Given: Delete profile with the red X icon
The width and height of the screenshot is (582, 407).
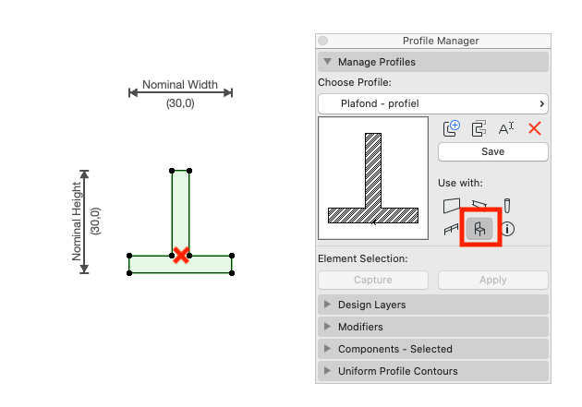Looking at the screenshot, I should [535, 128].
